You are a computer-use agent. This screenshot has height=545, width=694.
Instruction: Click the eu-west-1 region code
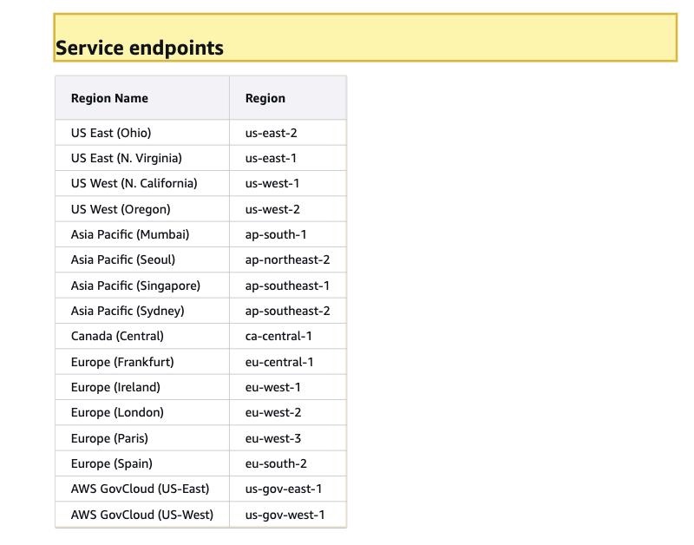coord(273,387)
